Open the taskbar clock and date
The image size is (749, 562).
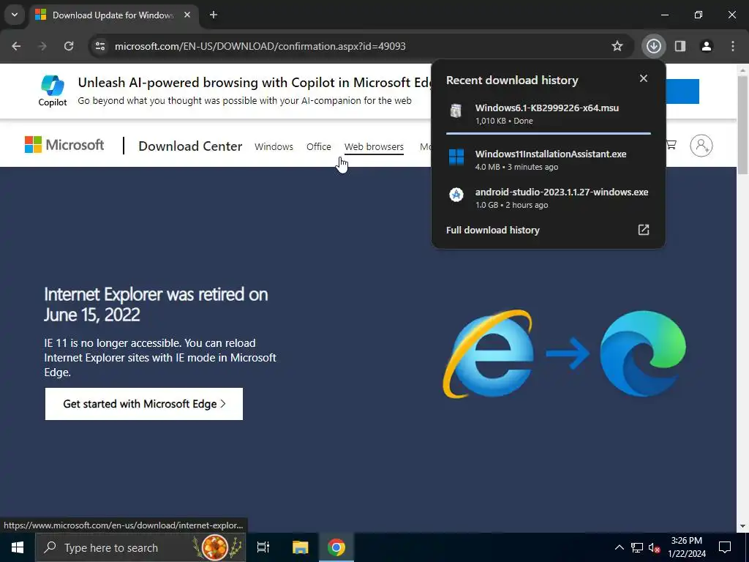pos(687,547)
